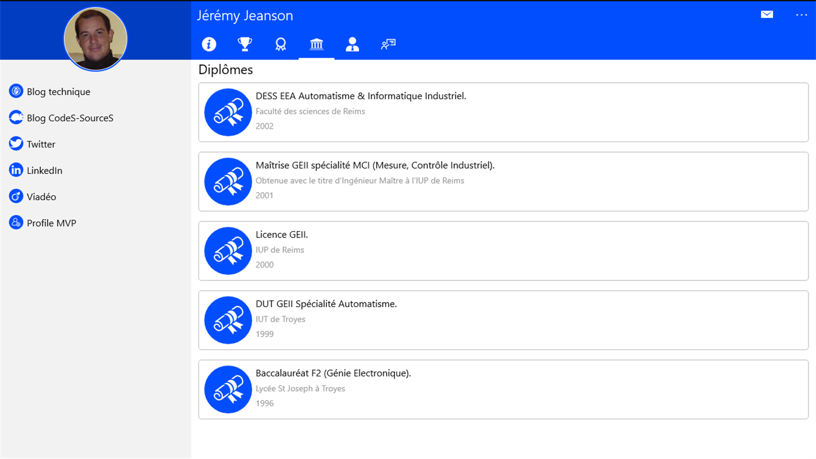The height and width of the screenshot is (459, 816).
Task: Open the certification ribbon badge tab
Action: (x=280, y=44)
